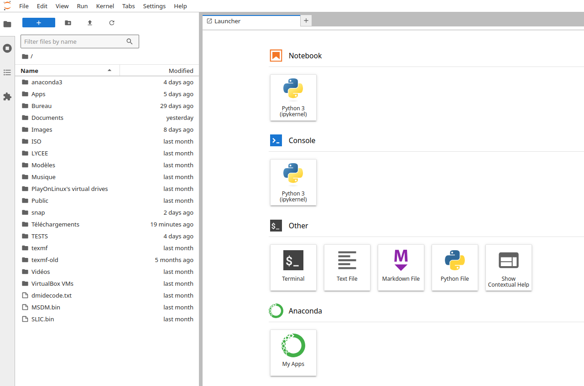This screenshot has height=386, width=584.
Task: Select the ISO folder
Action: pyautogui.click(x=107, y=142)
